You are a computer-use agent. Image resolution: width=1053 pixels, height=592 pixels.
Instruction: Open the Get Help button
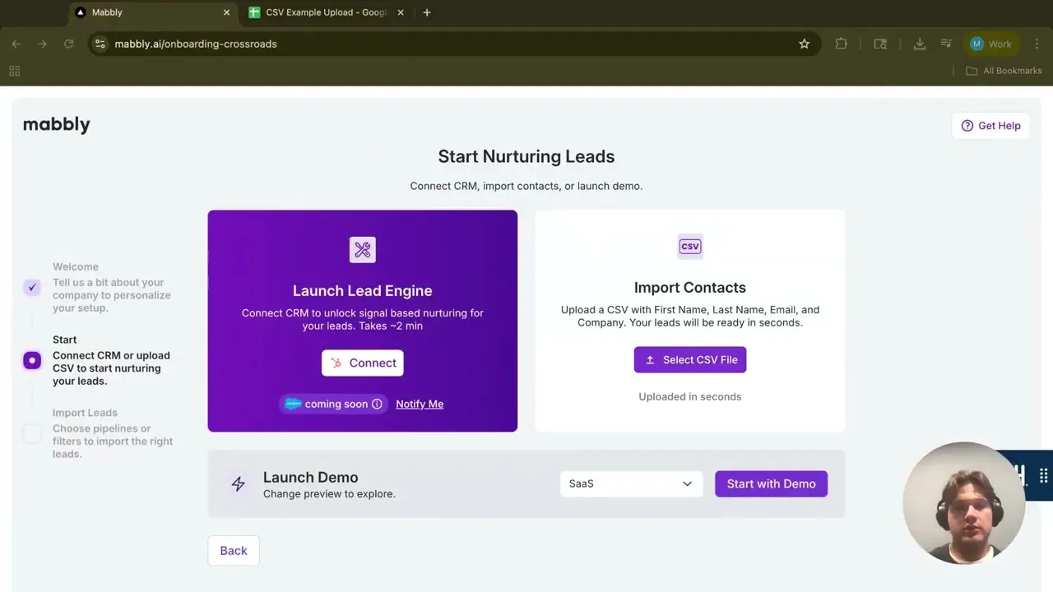(990, 126)
